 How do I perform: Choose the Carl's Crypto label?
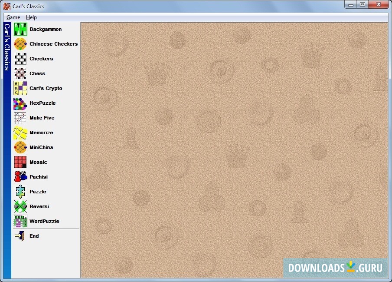[46, 88]
